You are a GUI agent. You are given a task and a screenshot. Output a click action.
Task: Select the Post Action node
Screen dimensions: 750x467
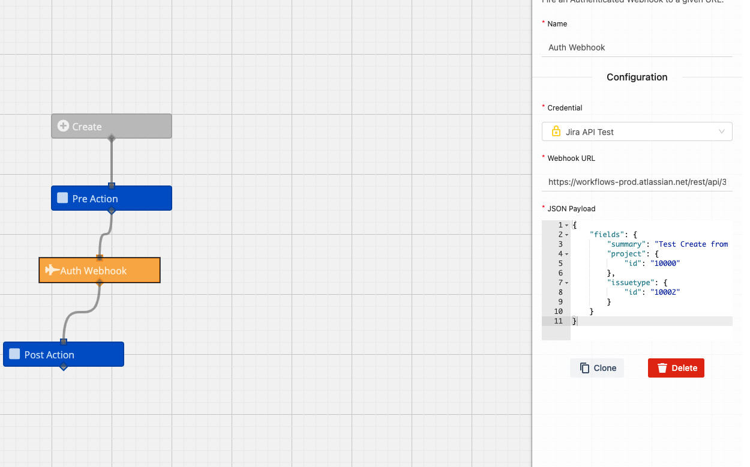coord(63,354)
